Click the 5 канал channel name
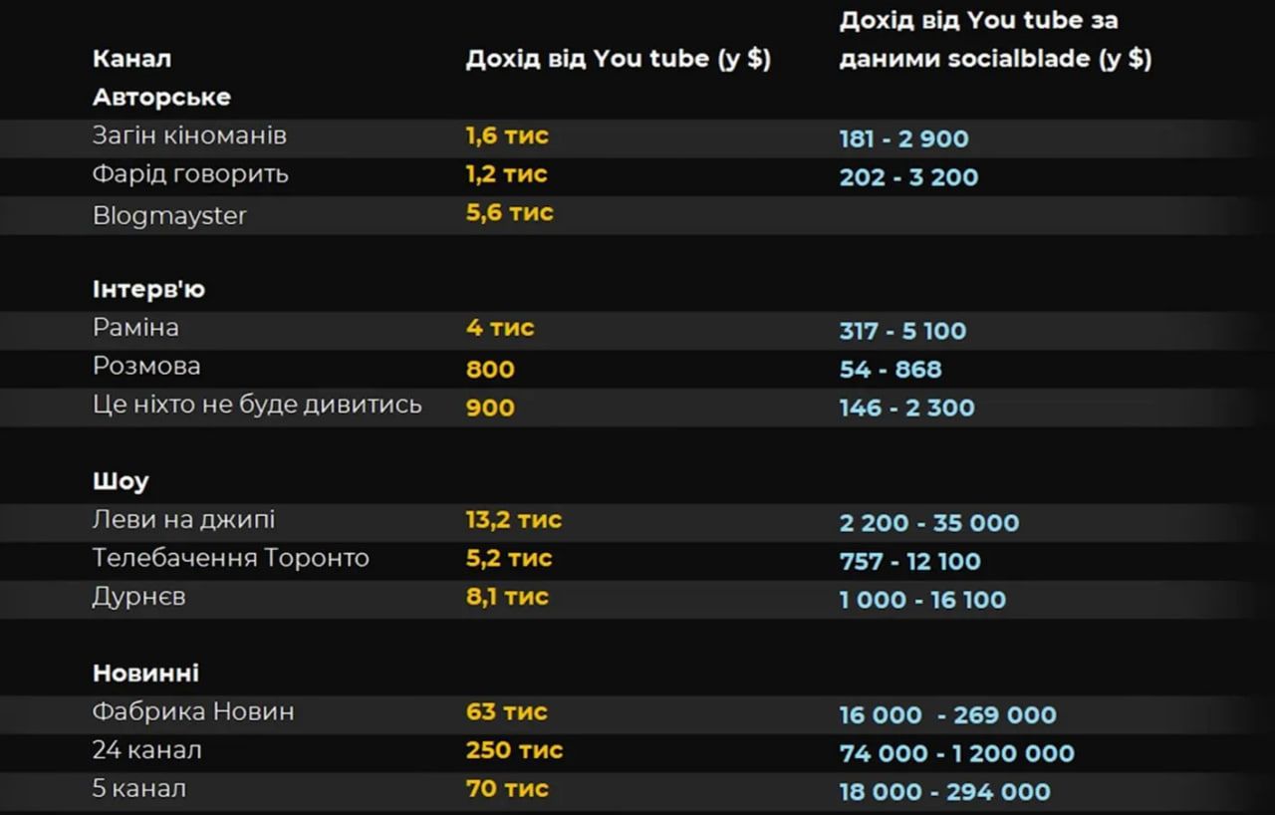The width and height of the screenshot is (1275, 815). pyautogui.click(x=138, y=789)
